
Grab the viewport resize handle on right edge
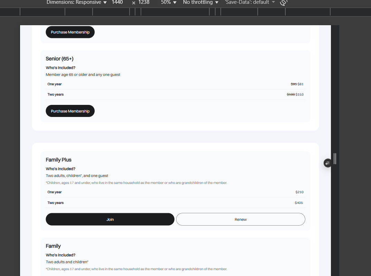coord(335,159)
